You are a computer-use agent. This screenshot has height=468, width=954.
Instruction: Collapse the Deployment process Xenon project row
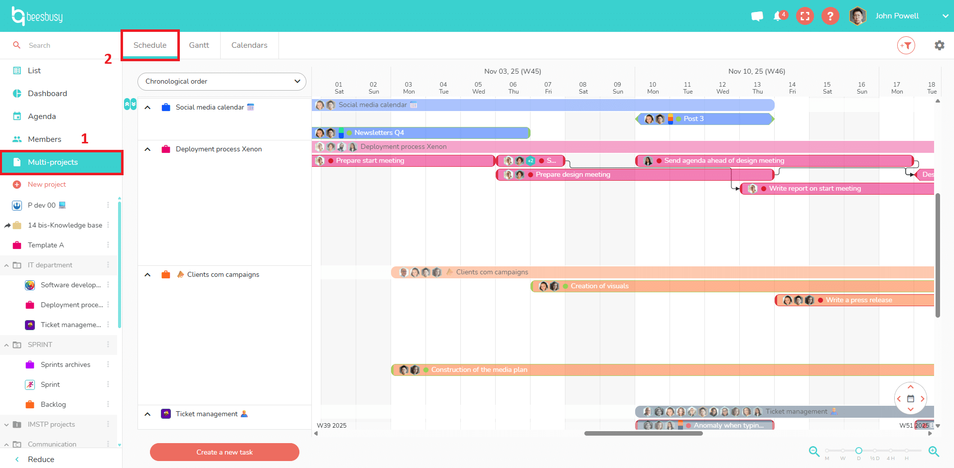click(147, 149)
